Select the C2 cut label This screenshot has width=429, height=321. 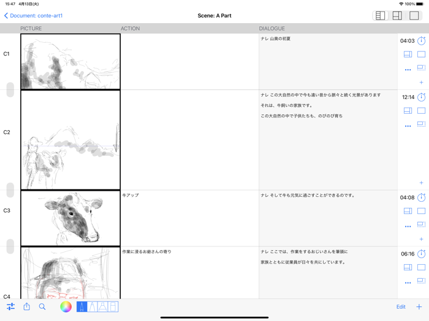[x=7, y=132]
